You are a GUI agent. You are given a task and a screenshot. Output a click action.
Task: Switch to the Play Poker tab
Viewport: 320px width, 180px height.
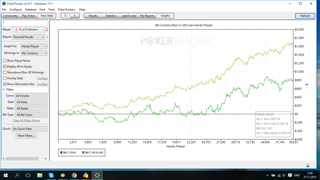coord(28,16)
